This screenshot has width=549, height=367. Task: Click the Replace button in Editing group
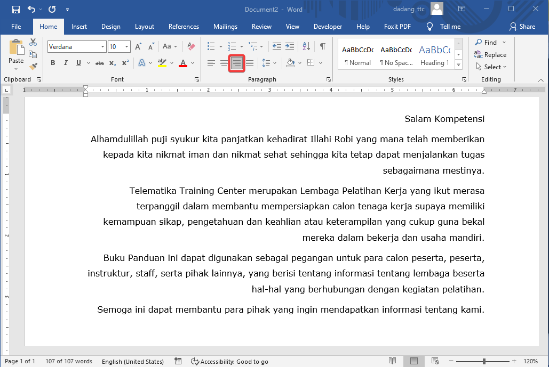[490, 54]
